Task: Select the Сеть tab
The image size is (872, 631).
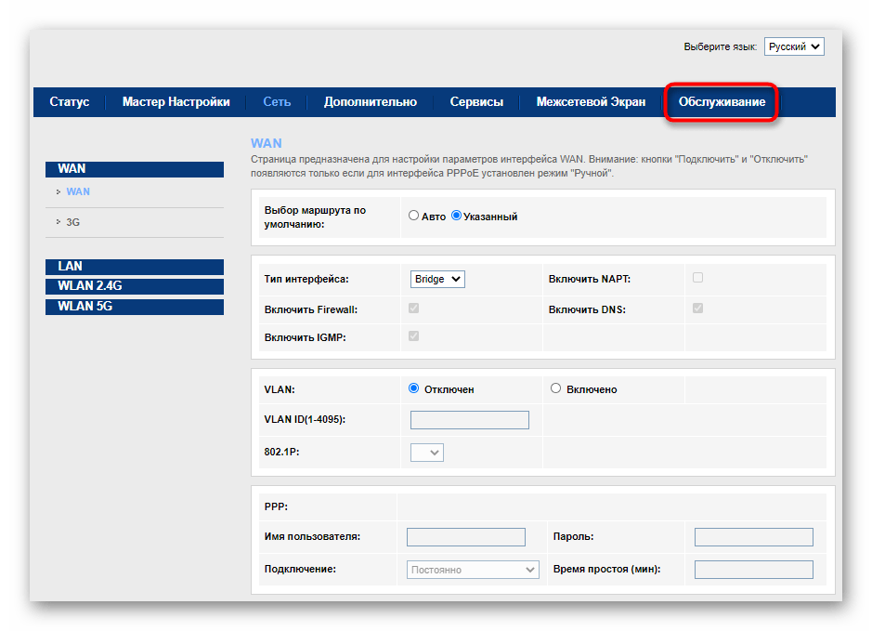Action: pos(277,102)
